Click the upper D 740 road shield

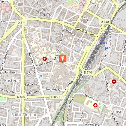[x=105, y=22]
